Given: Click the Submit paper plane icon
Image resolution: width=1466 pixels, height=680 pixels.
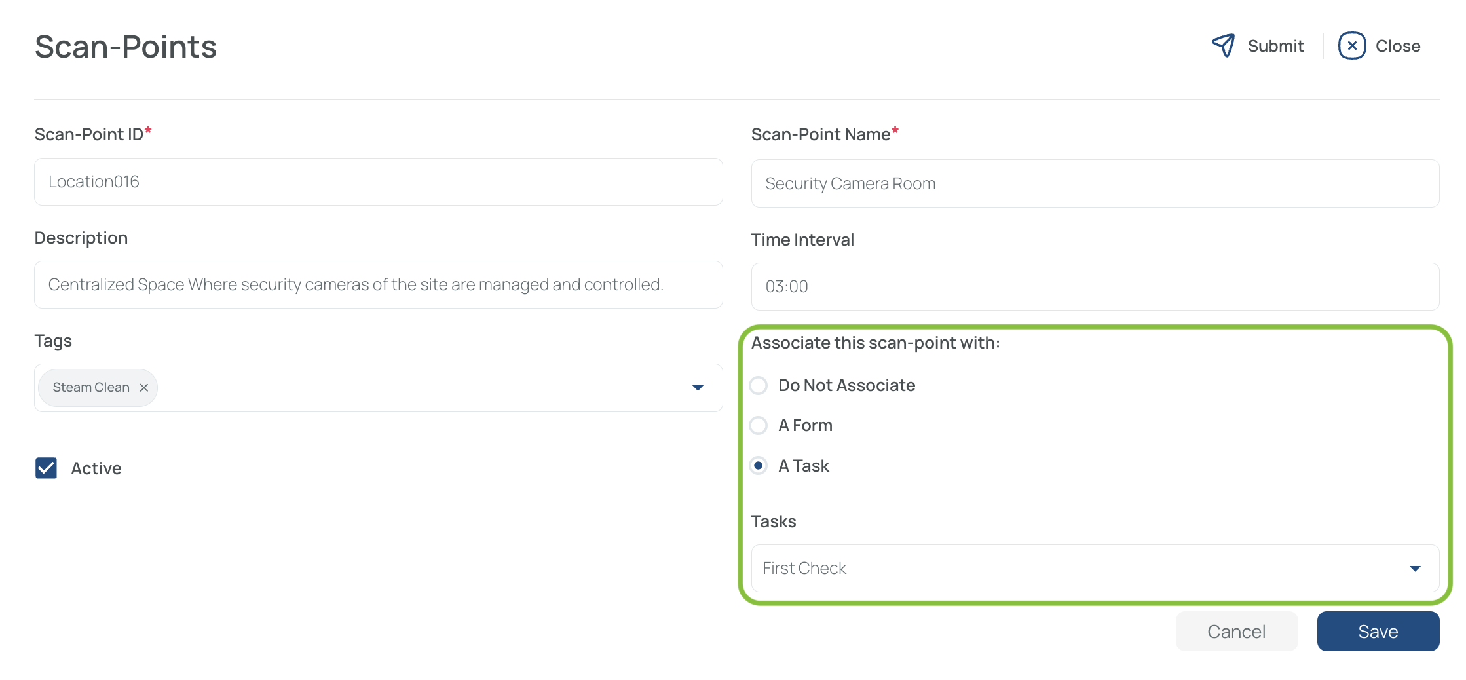Looking at the screenshot, I should [x=1223, y=46].
